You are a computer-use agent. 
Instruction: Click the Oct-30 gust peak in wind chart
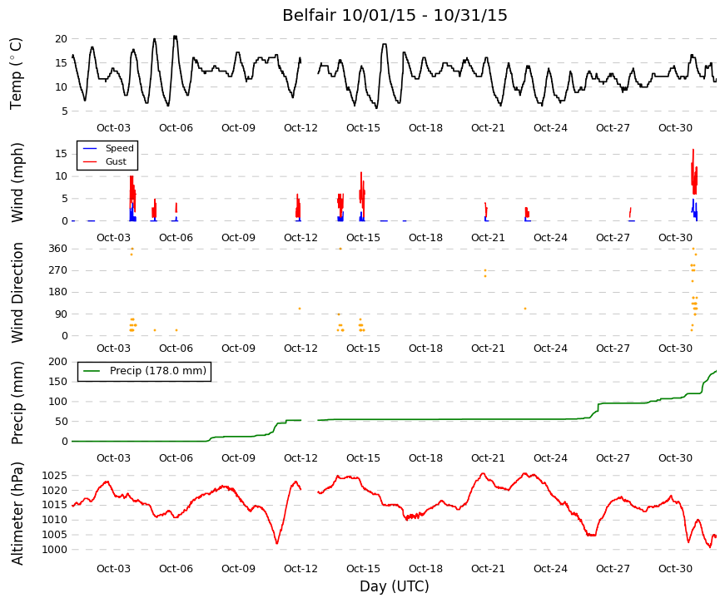693,151
